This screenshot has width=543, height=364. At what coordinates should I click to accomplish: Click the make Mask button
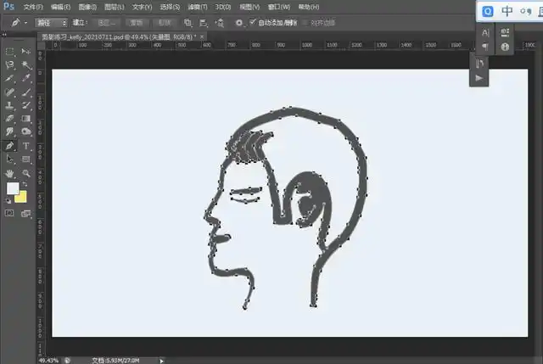pyautogui.click(x=136, y=23)
